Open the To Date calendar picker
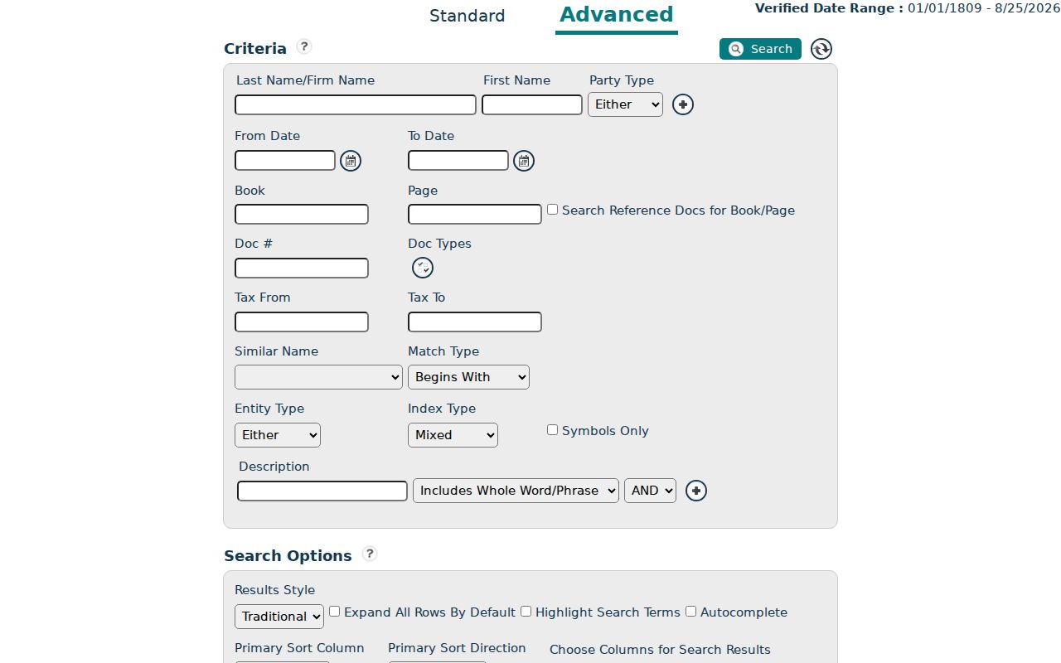Screen dimensions: 1061x663 [x=524, y=161]
